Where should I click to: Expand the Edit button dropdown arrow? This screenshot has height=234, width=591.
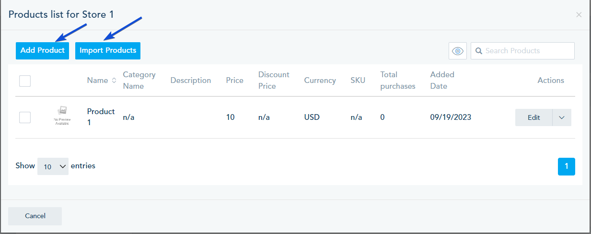(x=562, y=117)
